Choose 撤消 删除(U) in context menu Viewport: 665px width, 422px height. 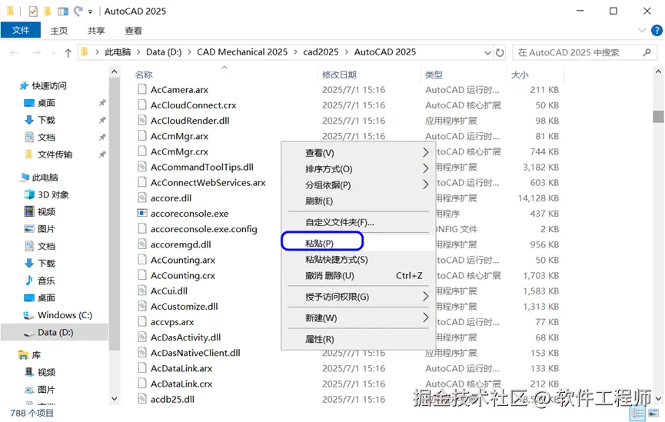pos(359,276)
